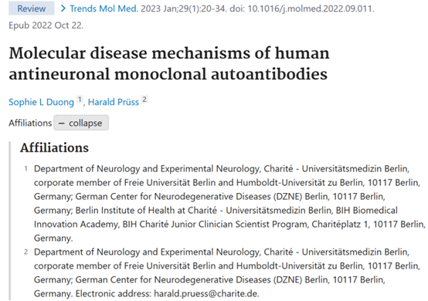Click the Epub 2022 Oct 22 date text
This screenshot has height=301, width=428.
pyautogui.click(x=46, y=25)
